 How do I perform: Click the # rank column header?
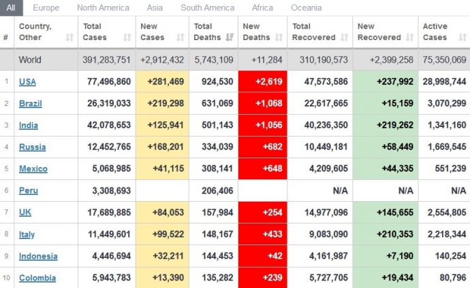(6, 37)
